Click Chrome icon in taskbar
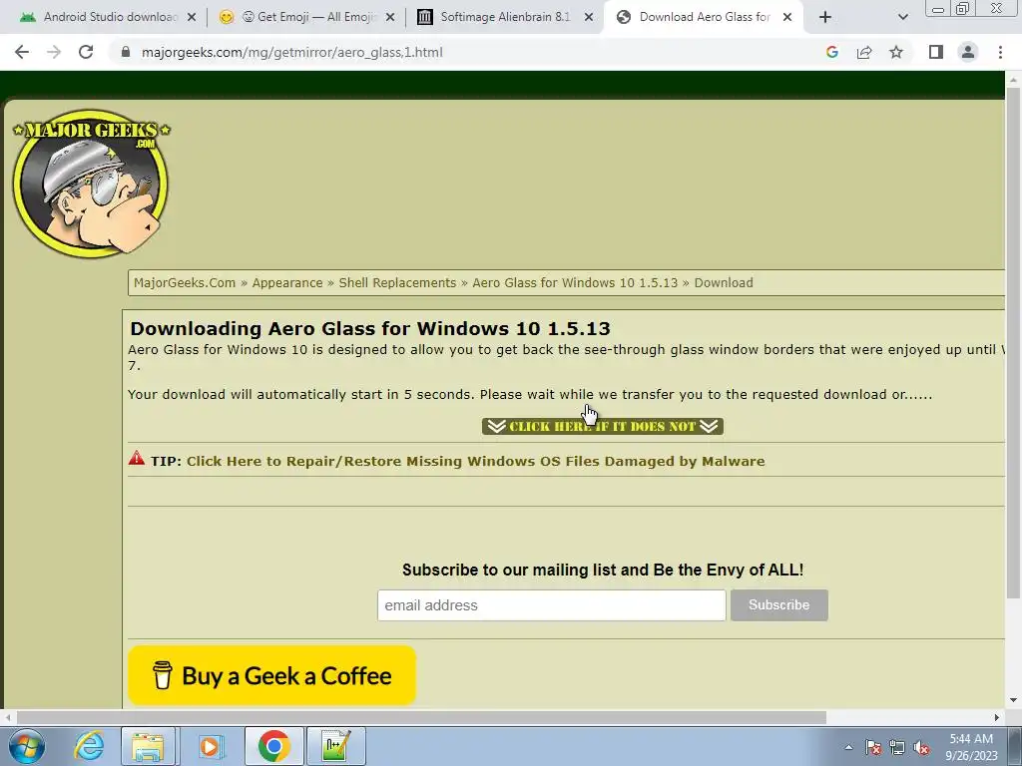Screen dimensions: 1022x766 [273, 746]
